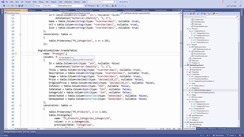This screenshot has width=244, height=137.
Task: Click the Collapse All icon in Solution Explorer
Action: pos(202,14)
